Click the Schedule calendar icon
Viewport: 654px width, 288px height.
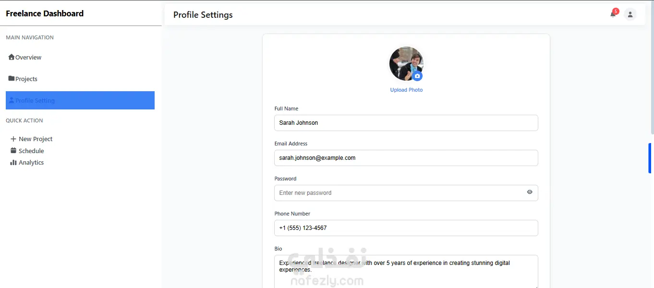pos(13,151)
